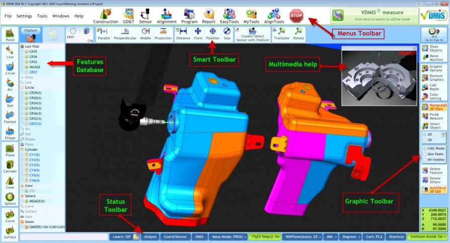Open EasyTools icon
450x243 pixels.
click(230, 16)
